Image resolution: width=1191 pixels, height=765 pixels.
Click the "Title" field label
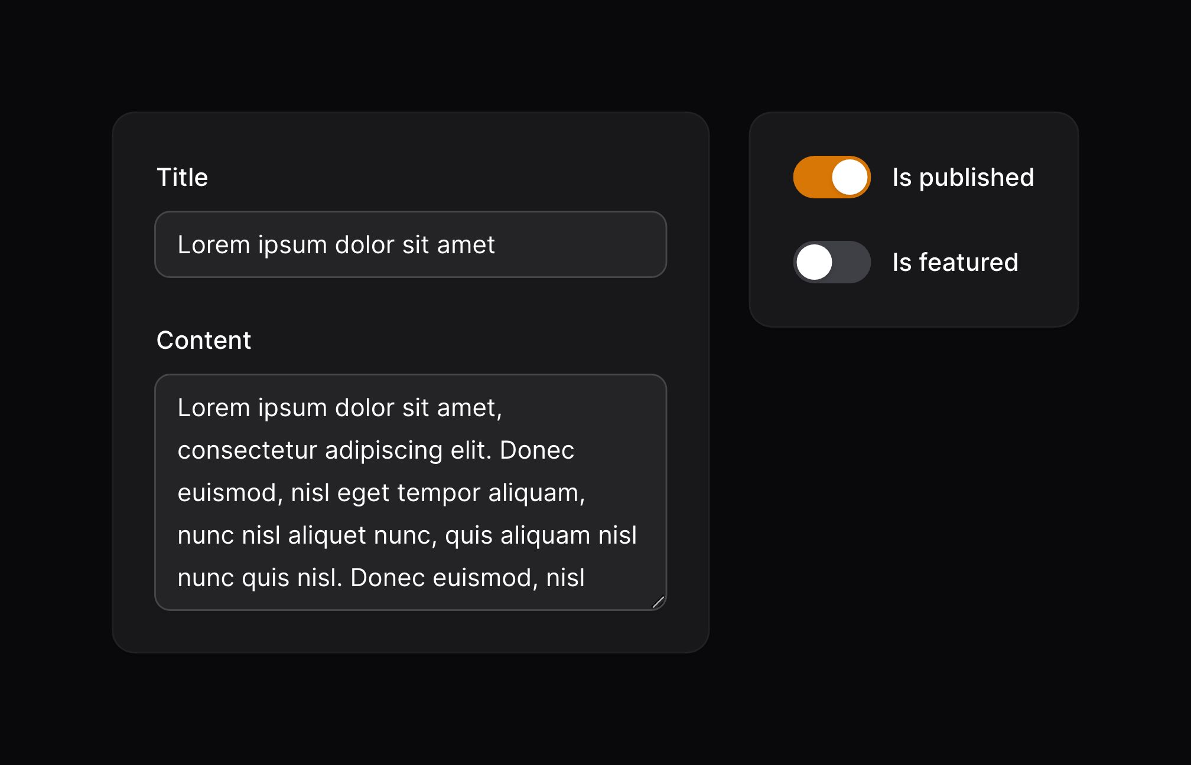pyautogui.click(x=182, y=177)
